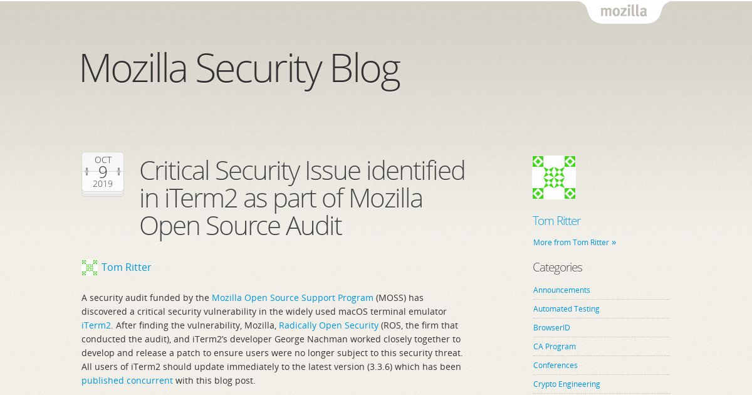Open the BrowserID category

551,327
